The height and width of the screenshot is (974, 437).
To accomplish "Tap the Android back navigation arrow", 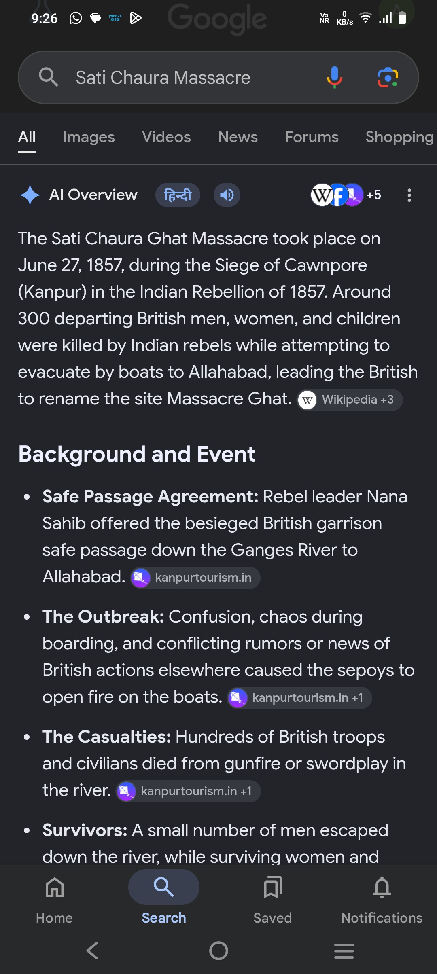I will [93, 951].
